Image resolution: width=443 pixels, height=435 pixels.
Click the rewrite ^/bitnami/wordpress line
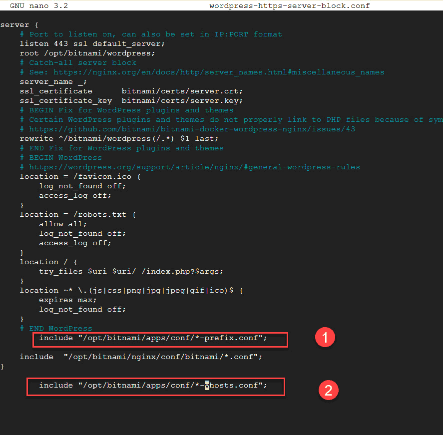(119, 139)
